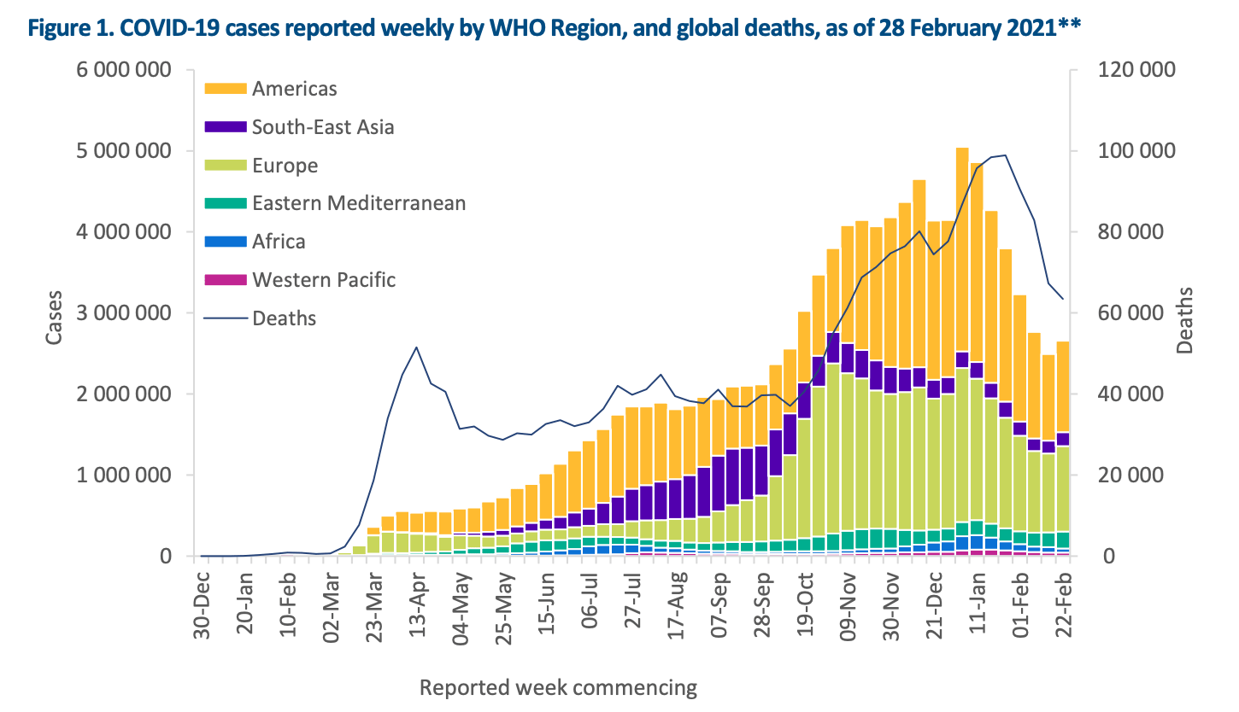
Task: Click the 'Deaths' right axis title
Action: point(1185,321)
